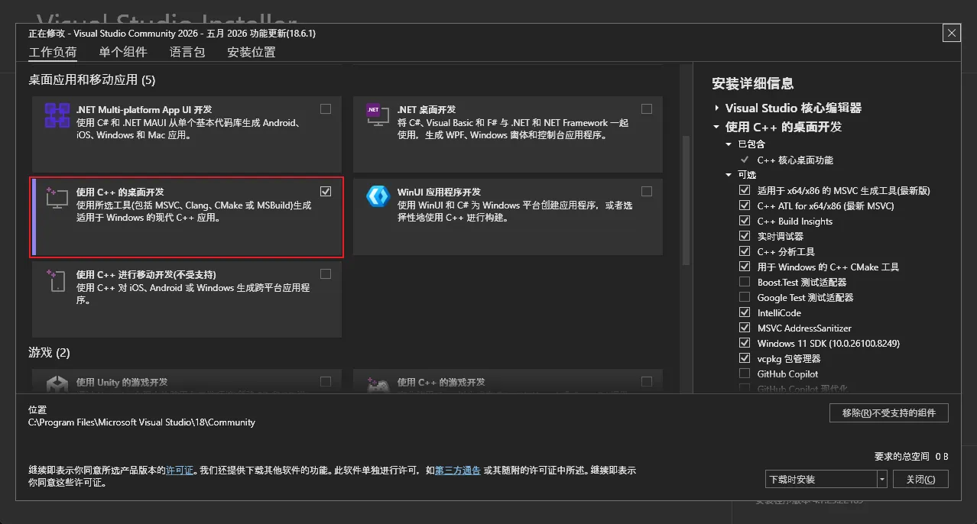Click the .NET 桌面开发 card description text
977x524 pixels.
point(513,129)
